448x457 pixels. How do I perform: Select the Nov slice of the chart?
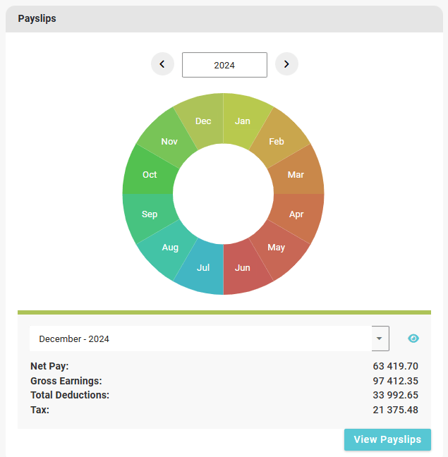coord(169,141)
